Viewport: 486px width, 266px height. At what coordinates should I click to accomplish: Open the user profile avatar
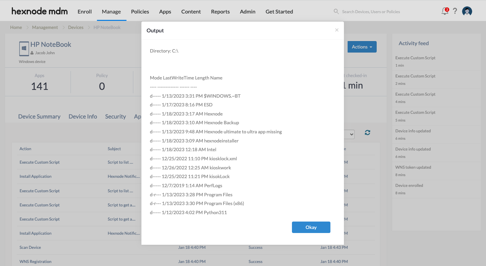467,11
